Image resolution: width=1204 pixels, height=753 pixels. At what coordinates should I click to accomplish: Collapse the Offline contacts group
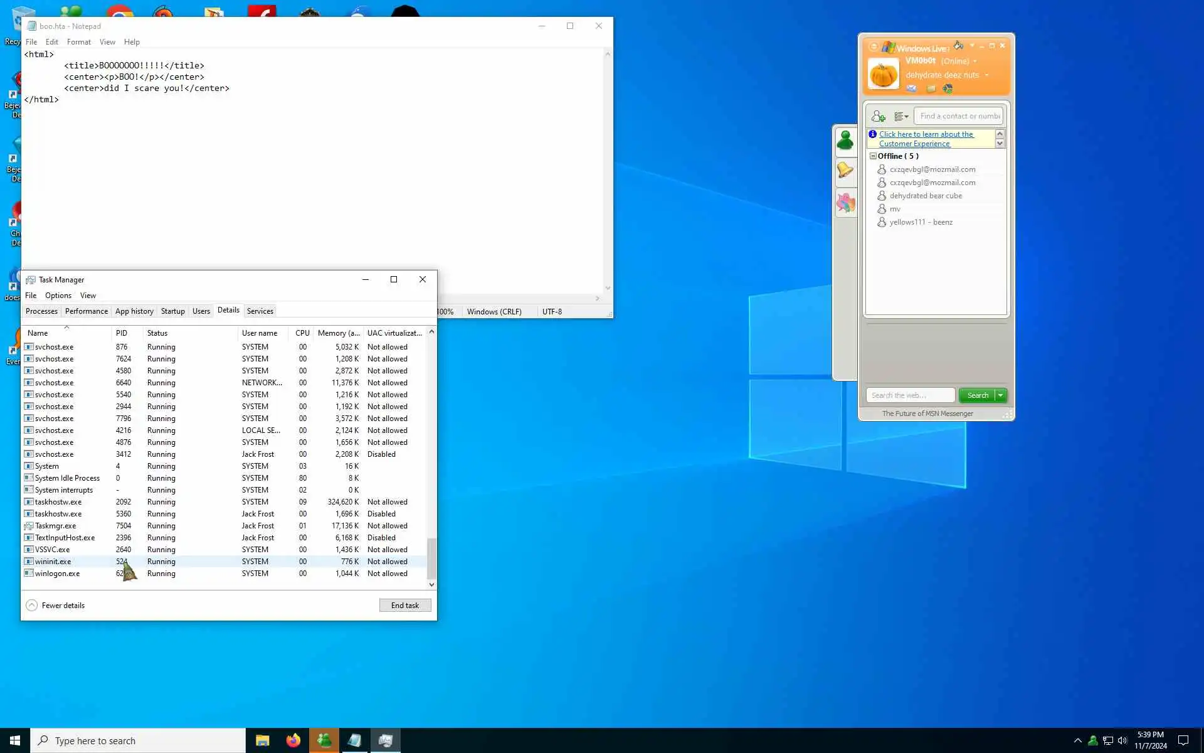click(873, 156)
